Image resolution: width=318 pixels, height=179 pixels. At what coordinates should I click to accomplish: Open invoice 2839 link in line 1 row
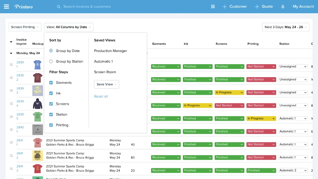coord(20,62)
